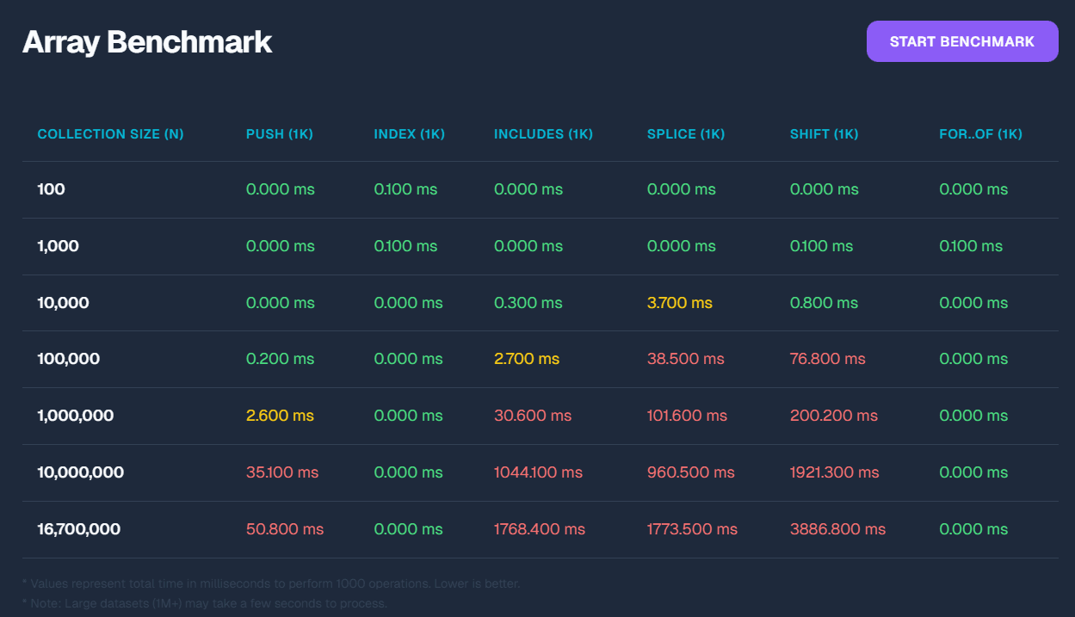Click the Push (1K) column header
The height and width of the screenshot is (617, 1075).
(279, 134)
